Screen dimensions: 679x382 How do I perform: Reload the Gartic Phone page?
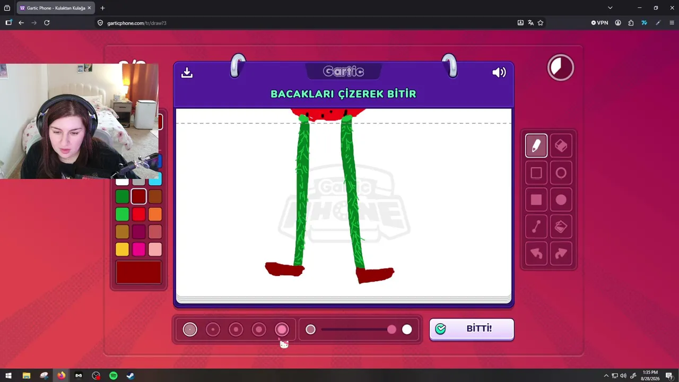coord(47,23)
